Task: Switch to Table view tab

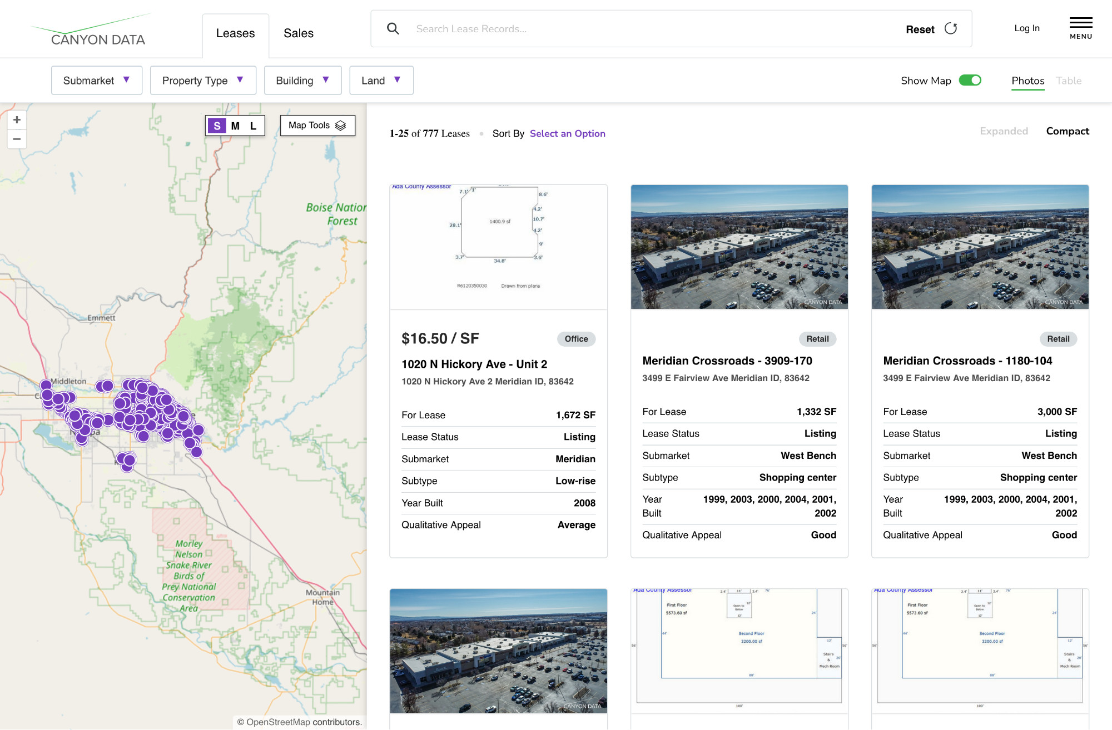Action: click(1069, 81)
